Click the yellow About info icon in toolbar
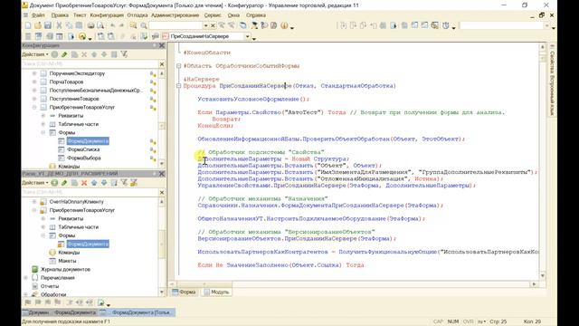 tap(284, 25)
